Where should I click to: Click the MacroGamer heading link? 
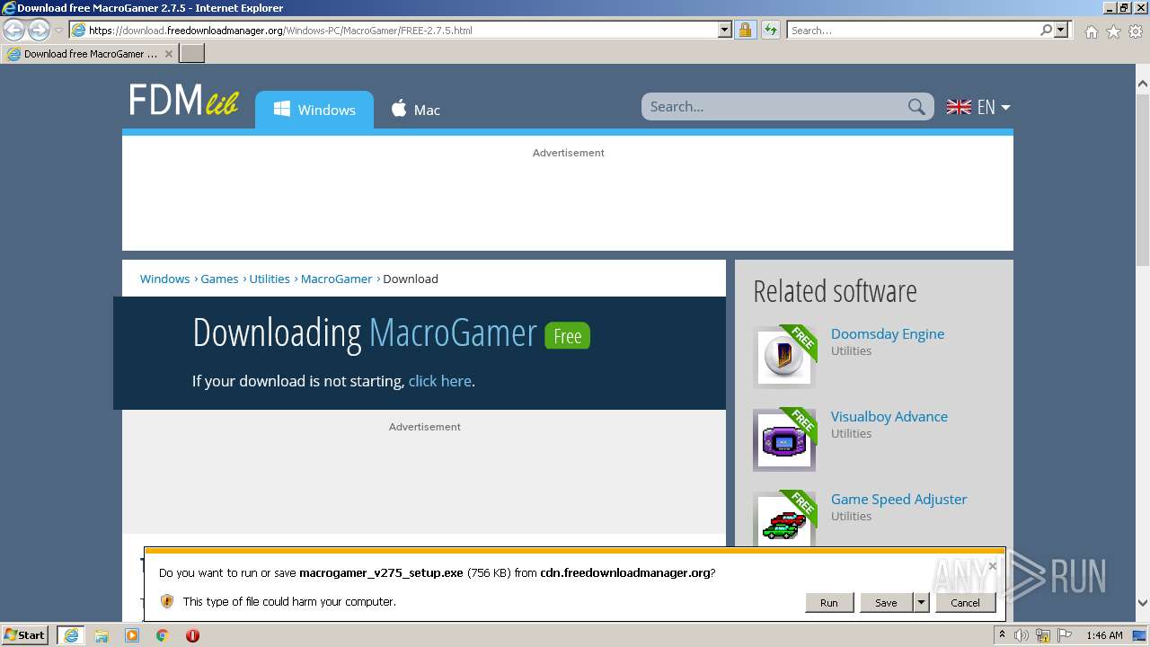pyautogui.click(x=453, y=332)
